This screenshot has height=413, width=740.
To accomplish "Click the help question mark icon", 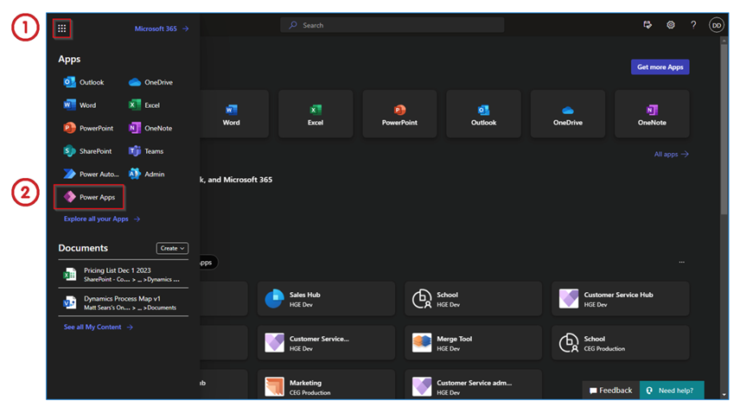I will [x=692, y=26].
